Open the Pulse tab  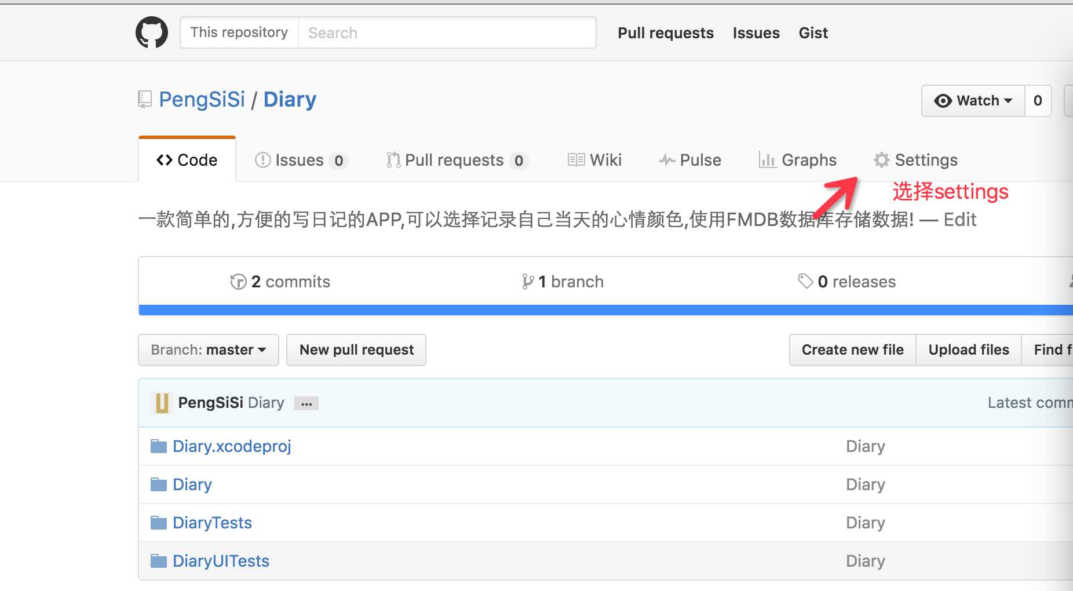pos(690,160)
